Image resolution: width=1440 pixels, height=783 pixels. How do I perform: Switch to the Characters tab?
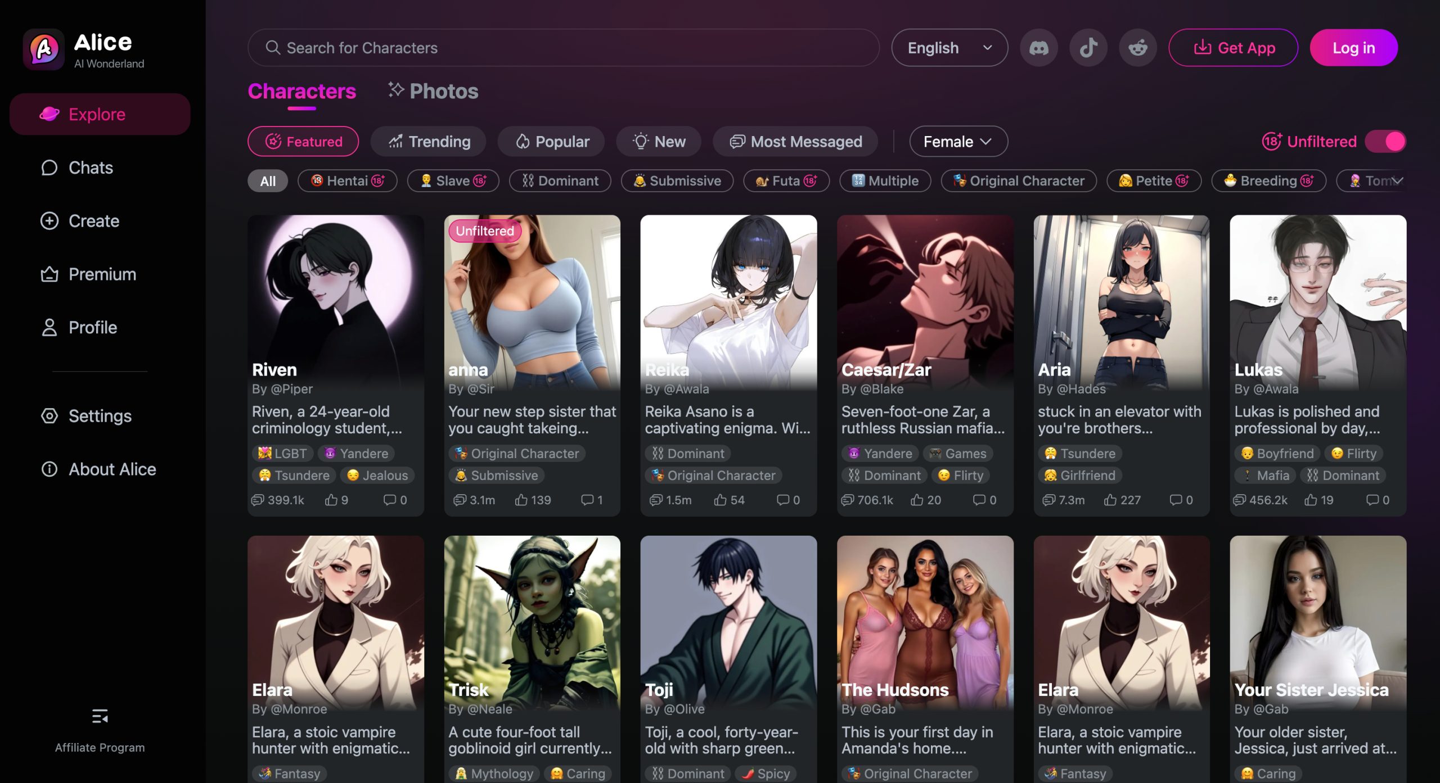[x=302, y=92]
